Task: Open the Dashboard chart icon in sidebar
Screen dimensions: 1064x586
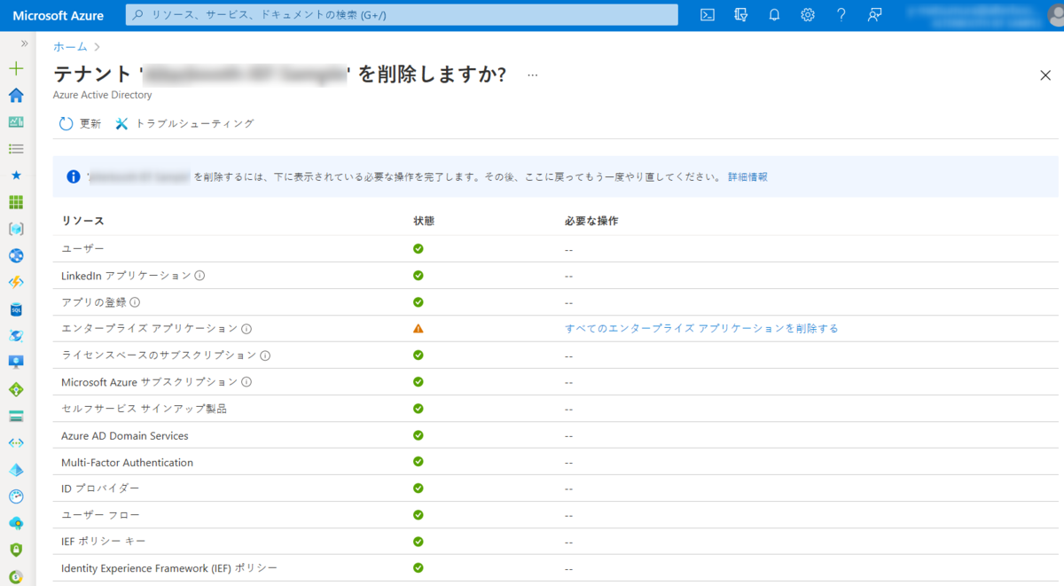Action: click(16, 122)
